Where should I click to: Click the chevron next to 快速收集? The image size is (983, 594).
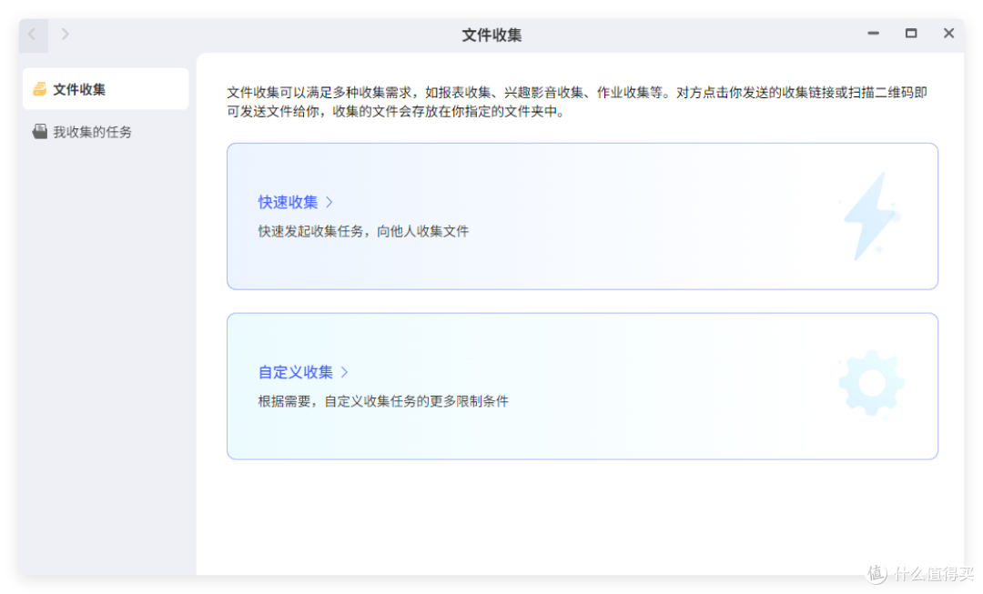329,202
